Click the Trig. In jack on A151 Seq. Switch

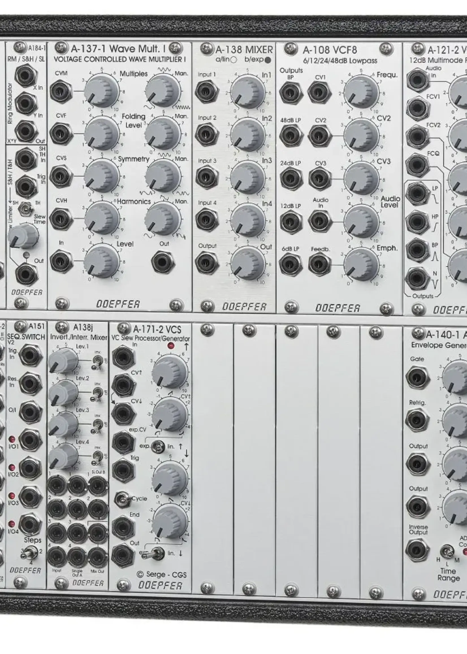pos(30,356)
